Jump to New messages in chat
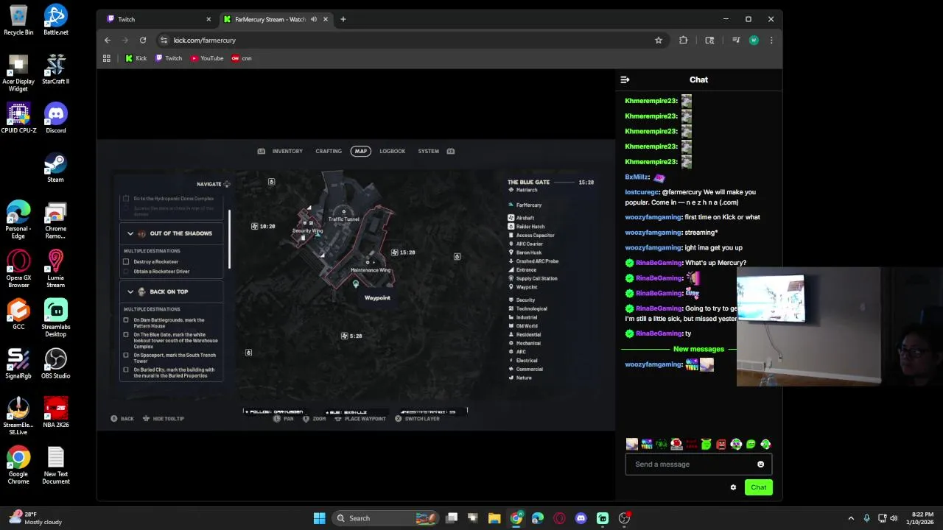943x530 pixels. coord(698,349)
